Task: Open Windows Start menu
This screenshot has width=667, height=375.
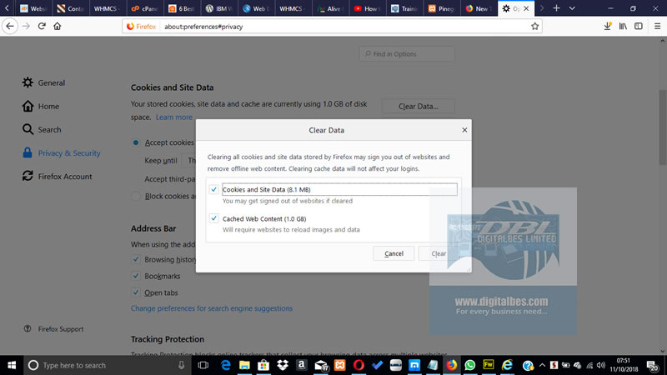Action: coord(12,365)
